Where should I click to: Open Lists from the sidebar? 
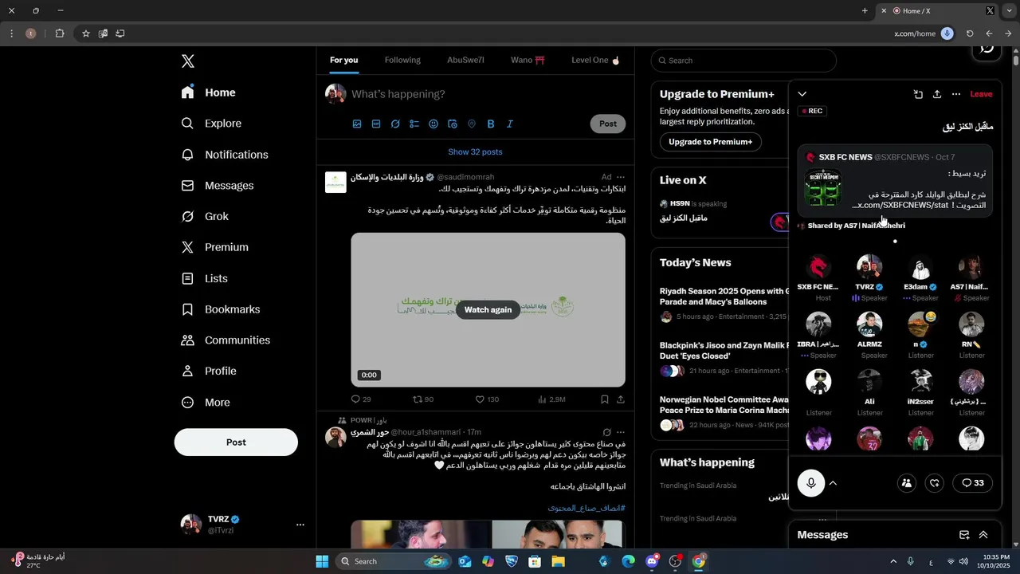point(205,279)
